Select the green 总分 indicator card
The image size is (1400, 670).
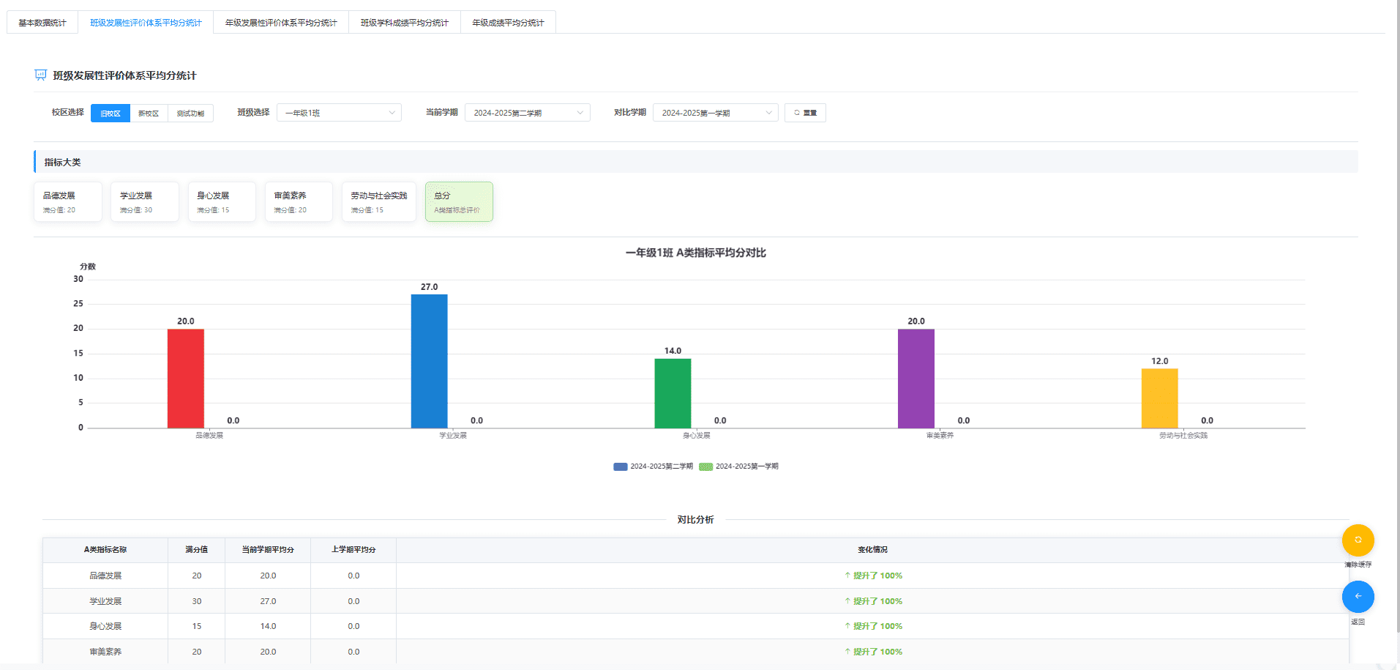459,202
